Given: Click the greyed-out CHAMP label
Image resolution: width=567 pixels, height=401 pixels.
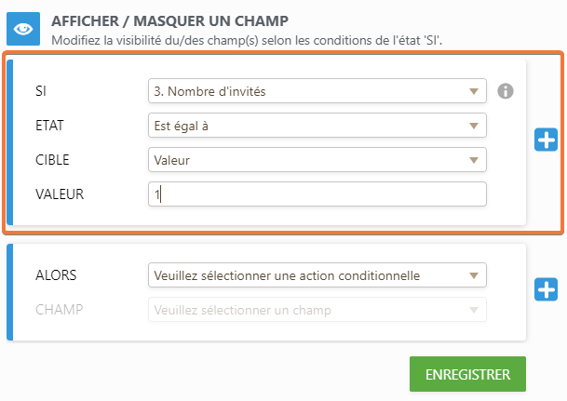Looking at the screenshot, I should coord(57,310).
